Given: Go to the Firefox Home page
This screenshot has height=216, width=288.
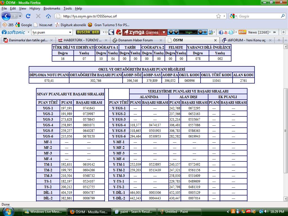Looking at the screenshot, I should click(x=48, y=16).
